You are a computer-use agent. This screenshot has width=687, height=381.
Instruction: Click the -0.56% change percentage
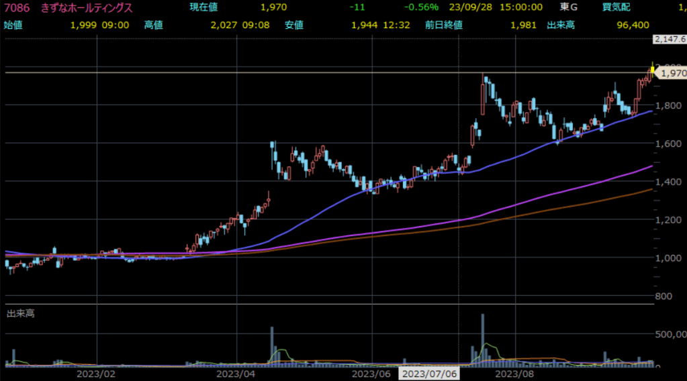(420, 7)
